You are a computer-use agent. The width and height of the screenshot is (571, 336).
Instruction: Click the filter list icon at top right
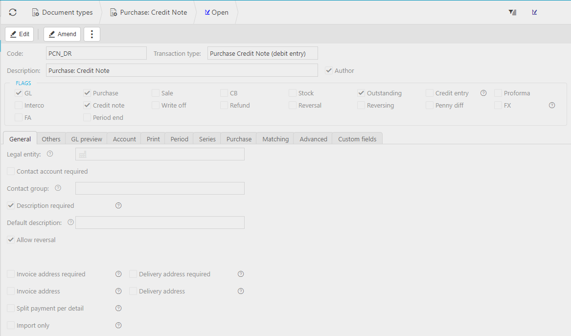click(512, 12)
